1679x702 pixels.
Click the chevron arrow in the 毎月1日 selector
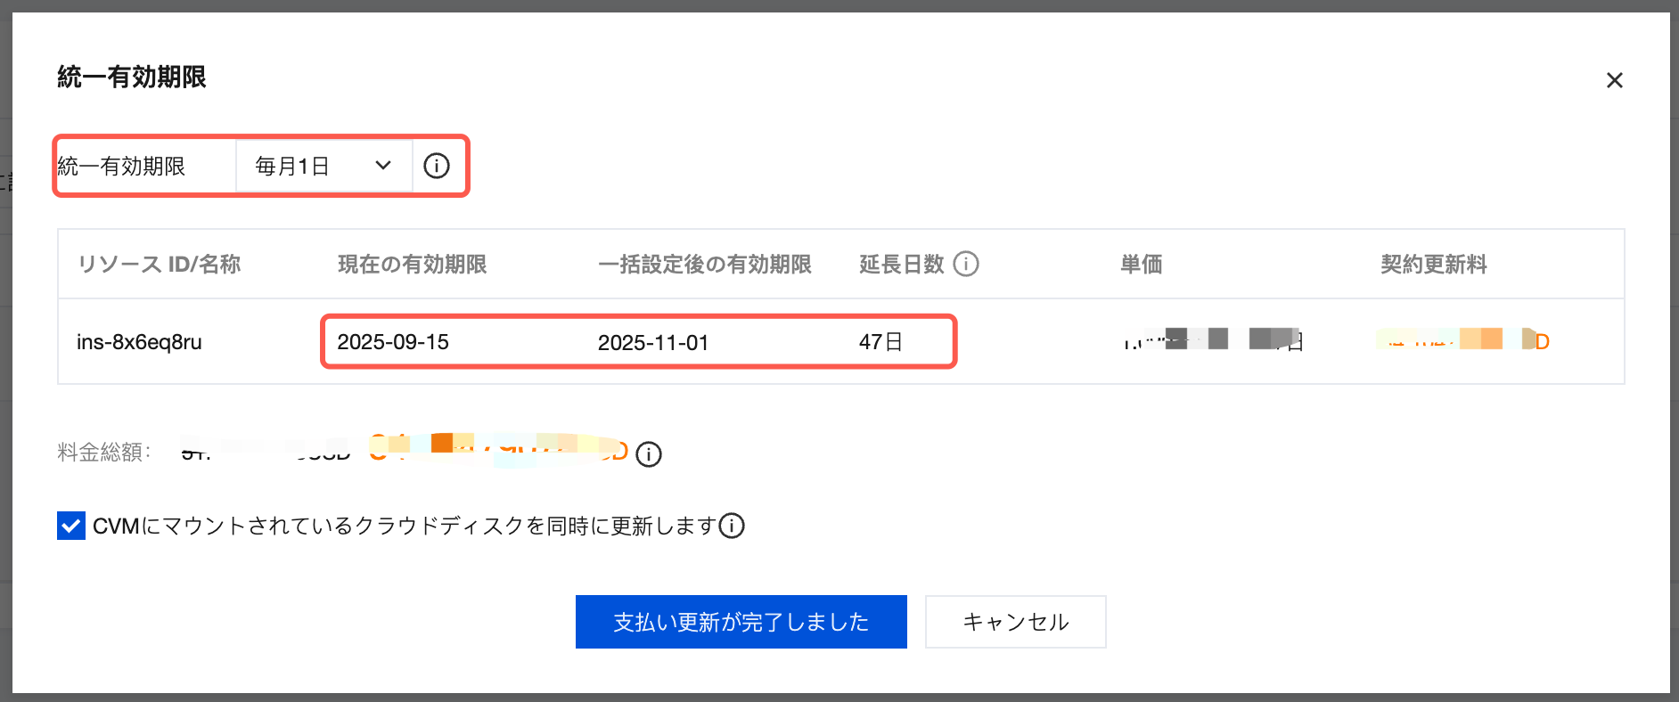click(x=383, y=166)
